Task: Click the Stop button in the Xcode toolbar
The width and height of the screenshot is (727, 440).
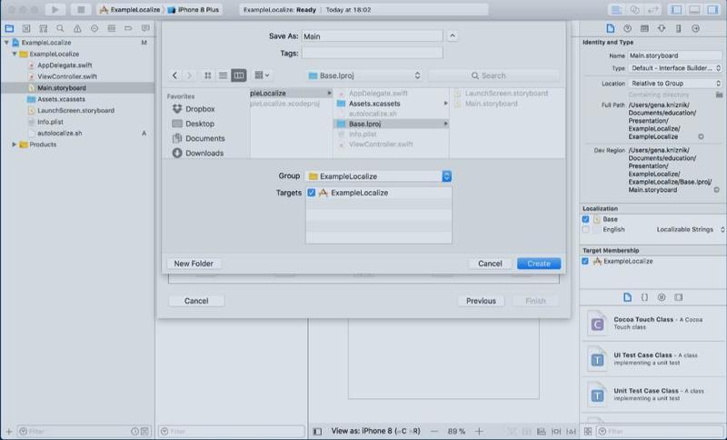Action: [81, 9]
